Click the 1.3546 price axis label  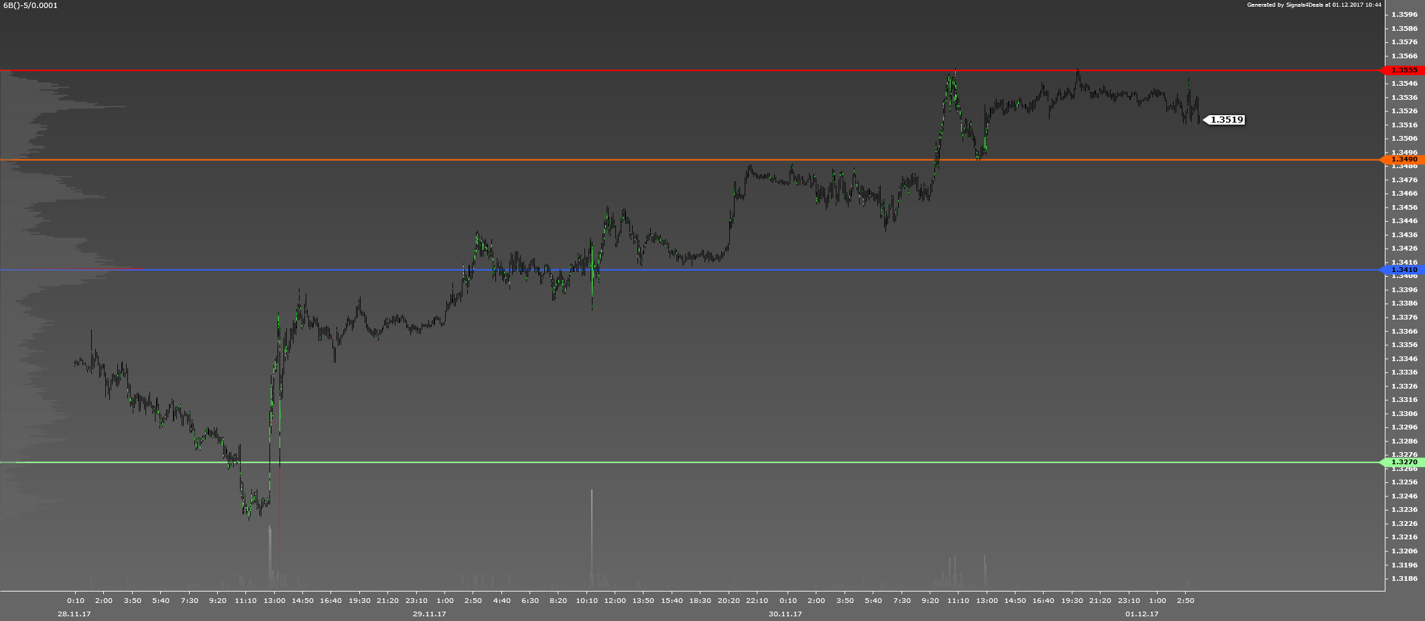pos(1404,83)
